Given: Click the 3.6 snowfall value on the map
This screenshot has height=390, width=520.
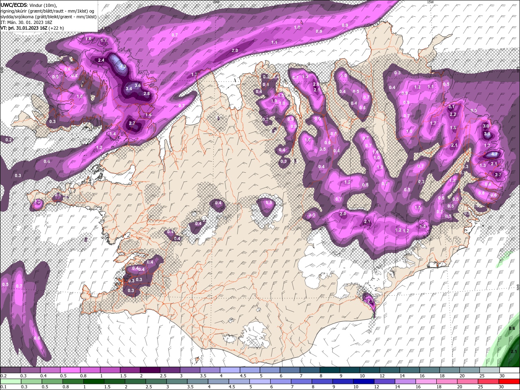Looking at the screenshot, I should point(138,85).
